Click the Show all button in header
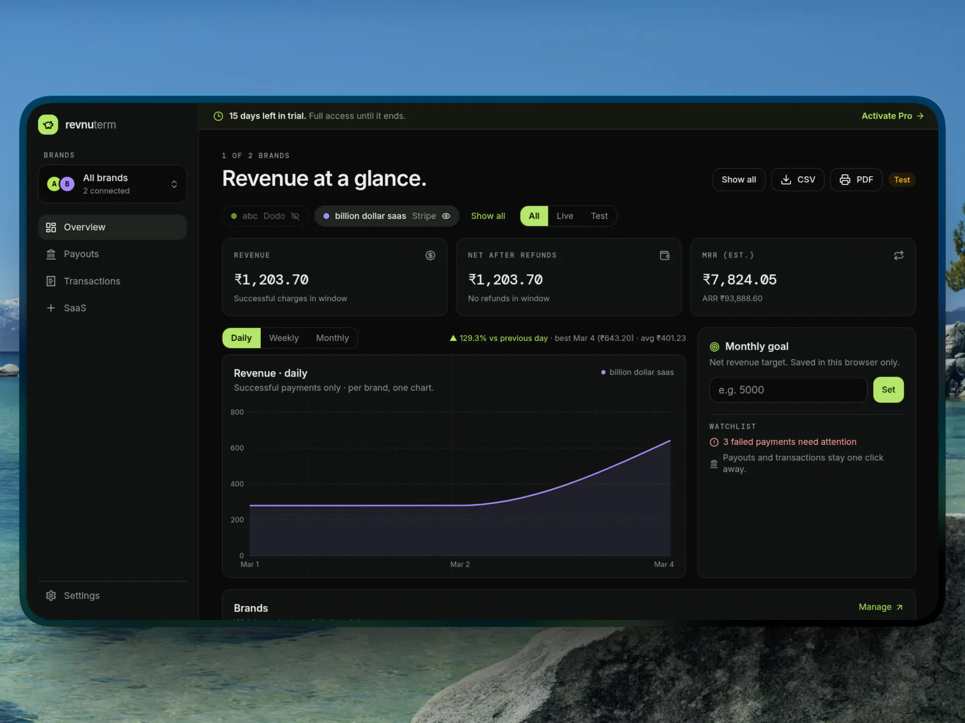 click(x=738, y=180)
